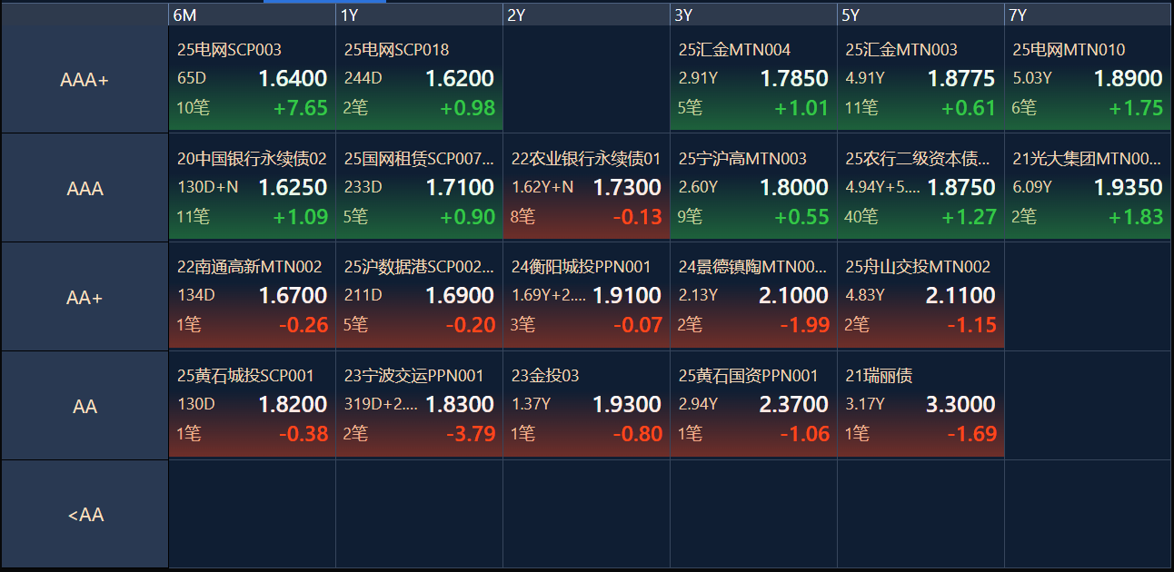
Task: Open bond 25舟山交投MTN002
Action: [918, 267]
